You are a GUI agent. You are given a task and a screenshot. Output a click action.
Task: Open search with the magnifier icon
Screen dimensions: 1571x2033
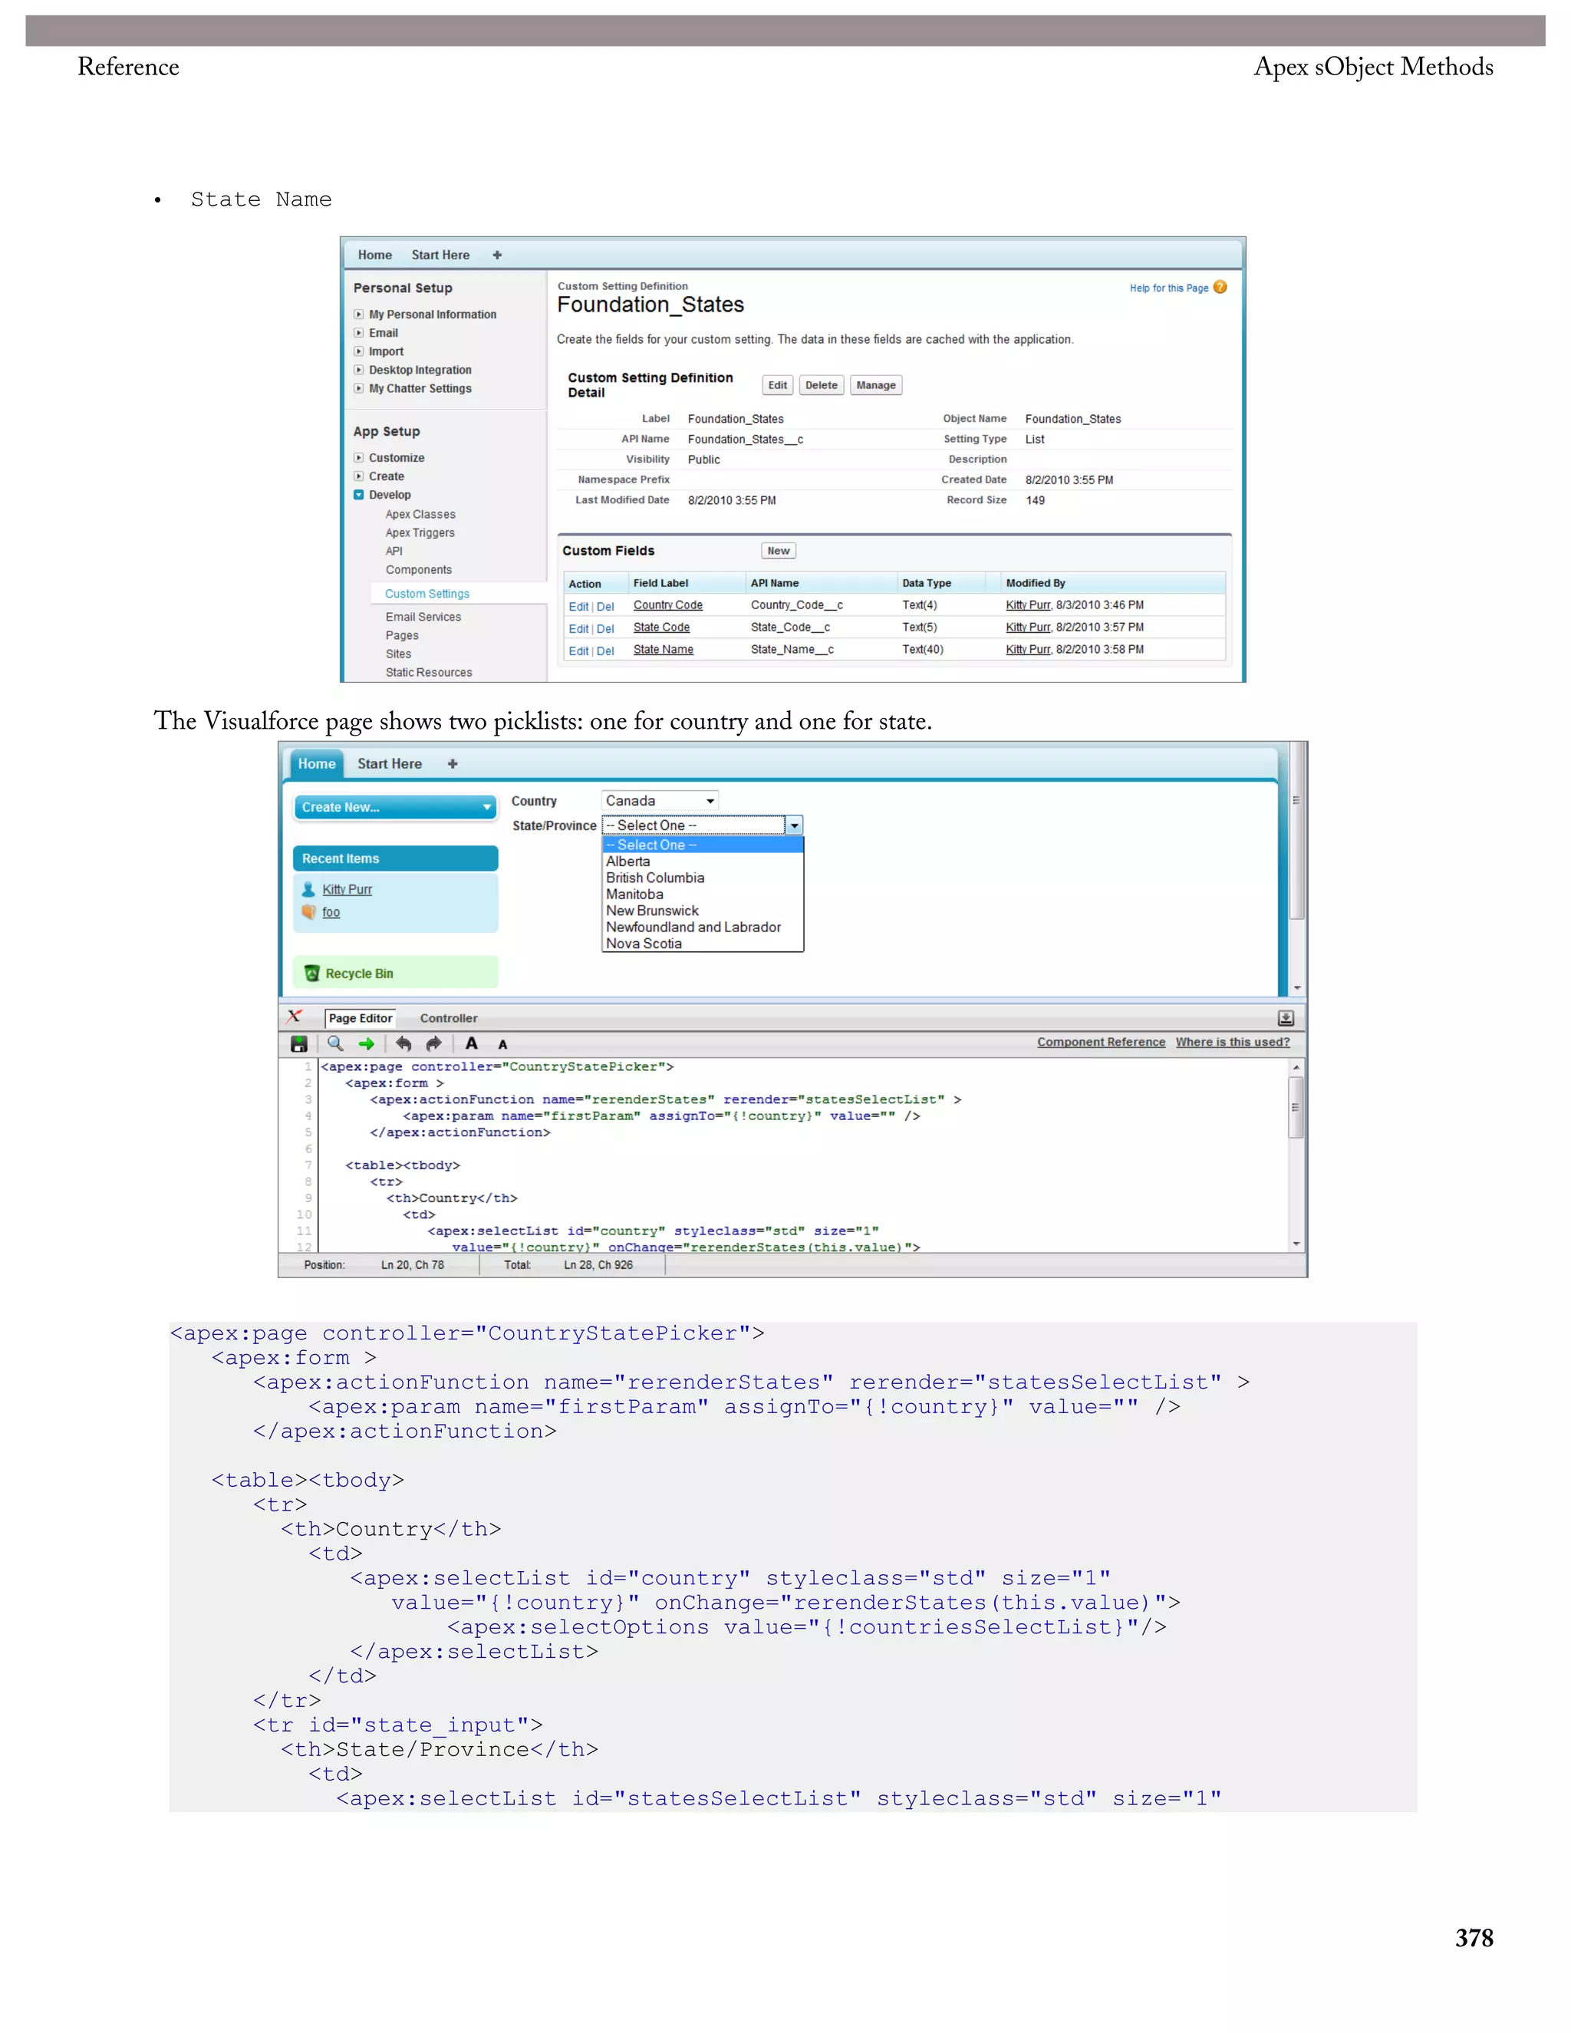(x=336, y=1043)
